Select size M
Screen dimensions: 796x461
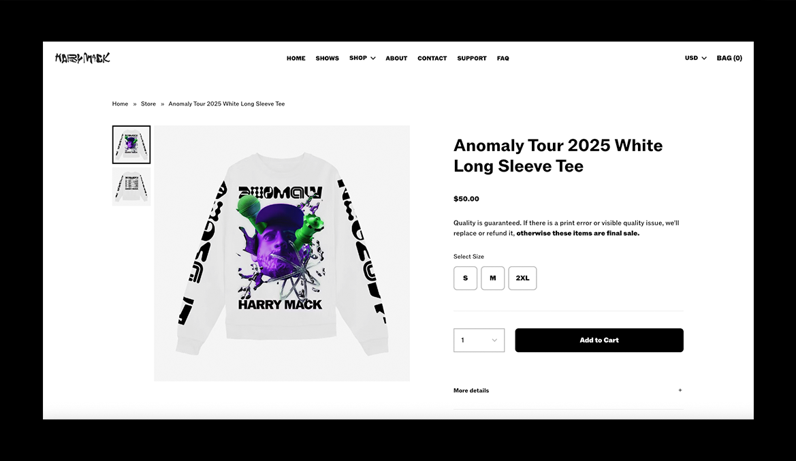[x=492, y=279]
